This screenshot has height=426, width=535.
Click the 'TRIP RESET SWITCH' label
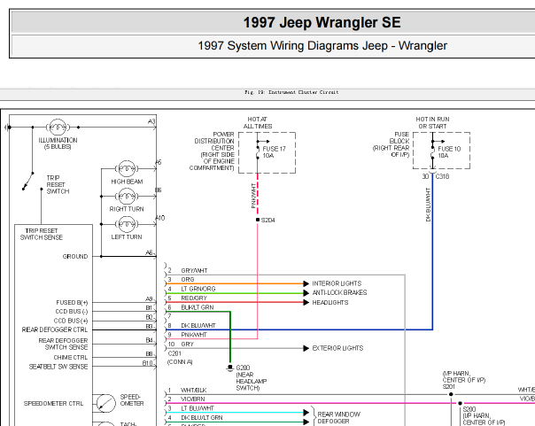(x=58, y=184)
